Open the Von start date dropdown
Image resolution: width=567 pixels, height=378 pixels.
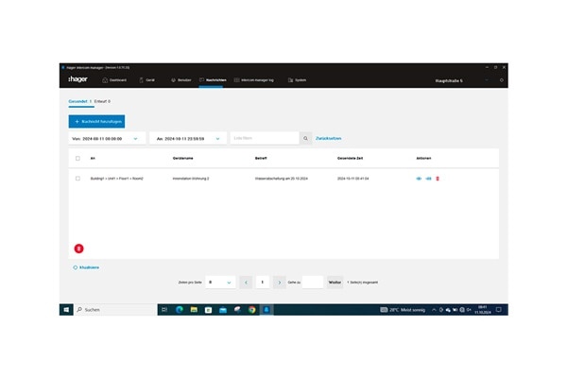click(x=107, y=138)
